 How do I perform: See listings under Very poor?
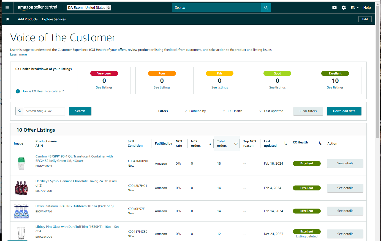pyautogui.click(x=104, y=87)
